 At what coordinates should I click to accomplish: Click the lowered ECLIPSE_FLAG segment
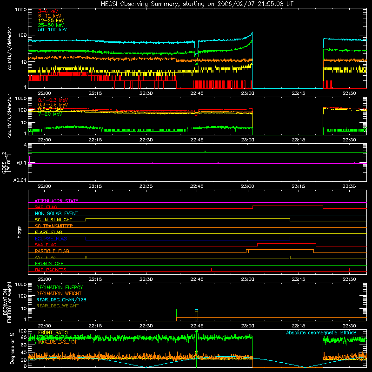(x=188, y=240)
